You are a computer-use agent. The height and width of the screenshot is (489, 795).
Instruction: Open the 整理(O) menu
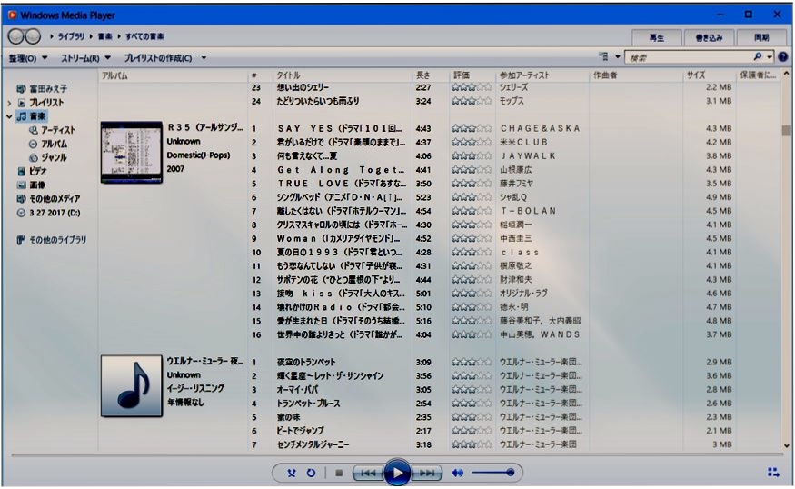click(28, 58)
